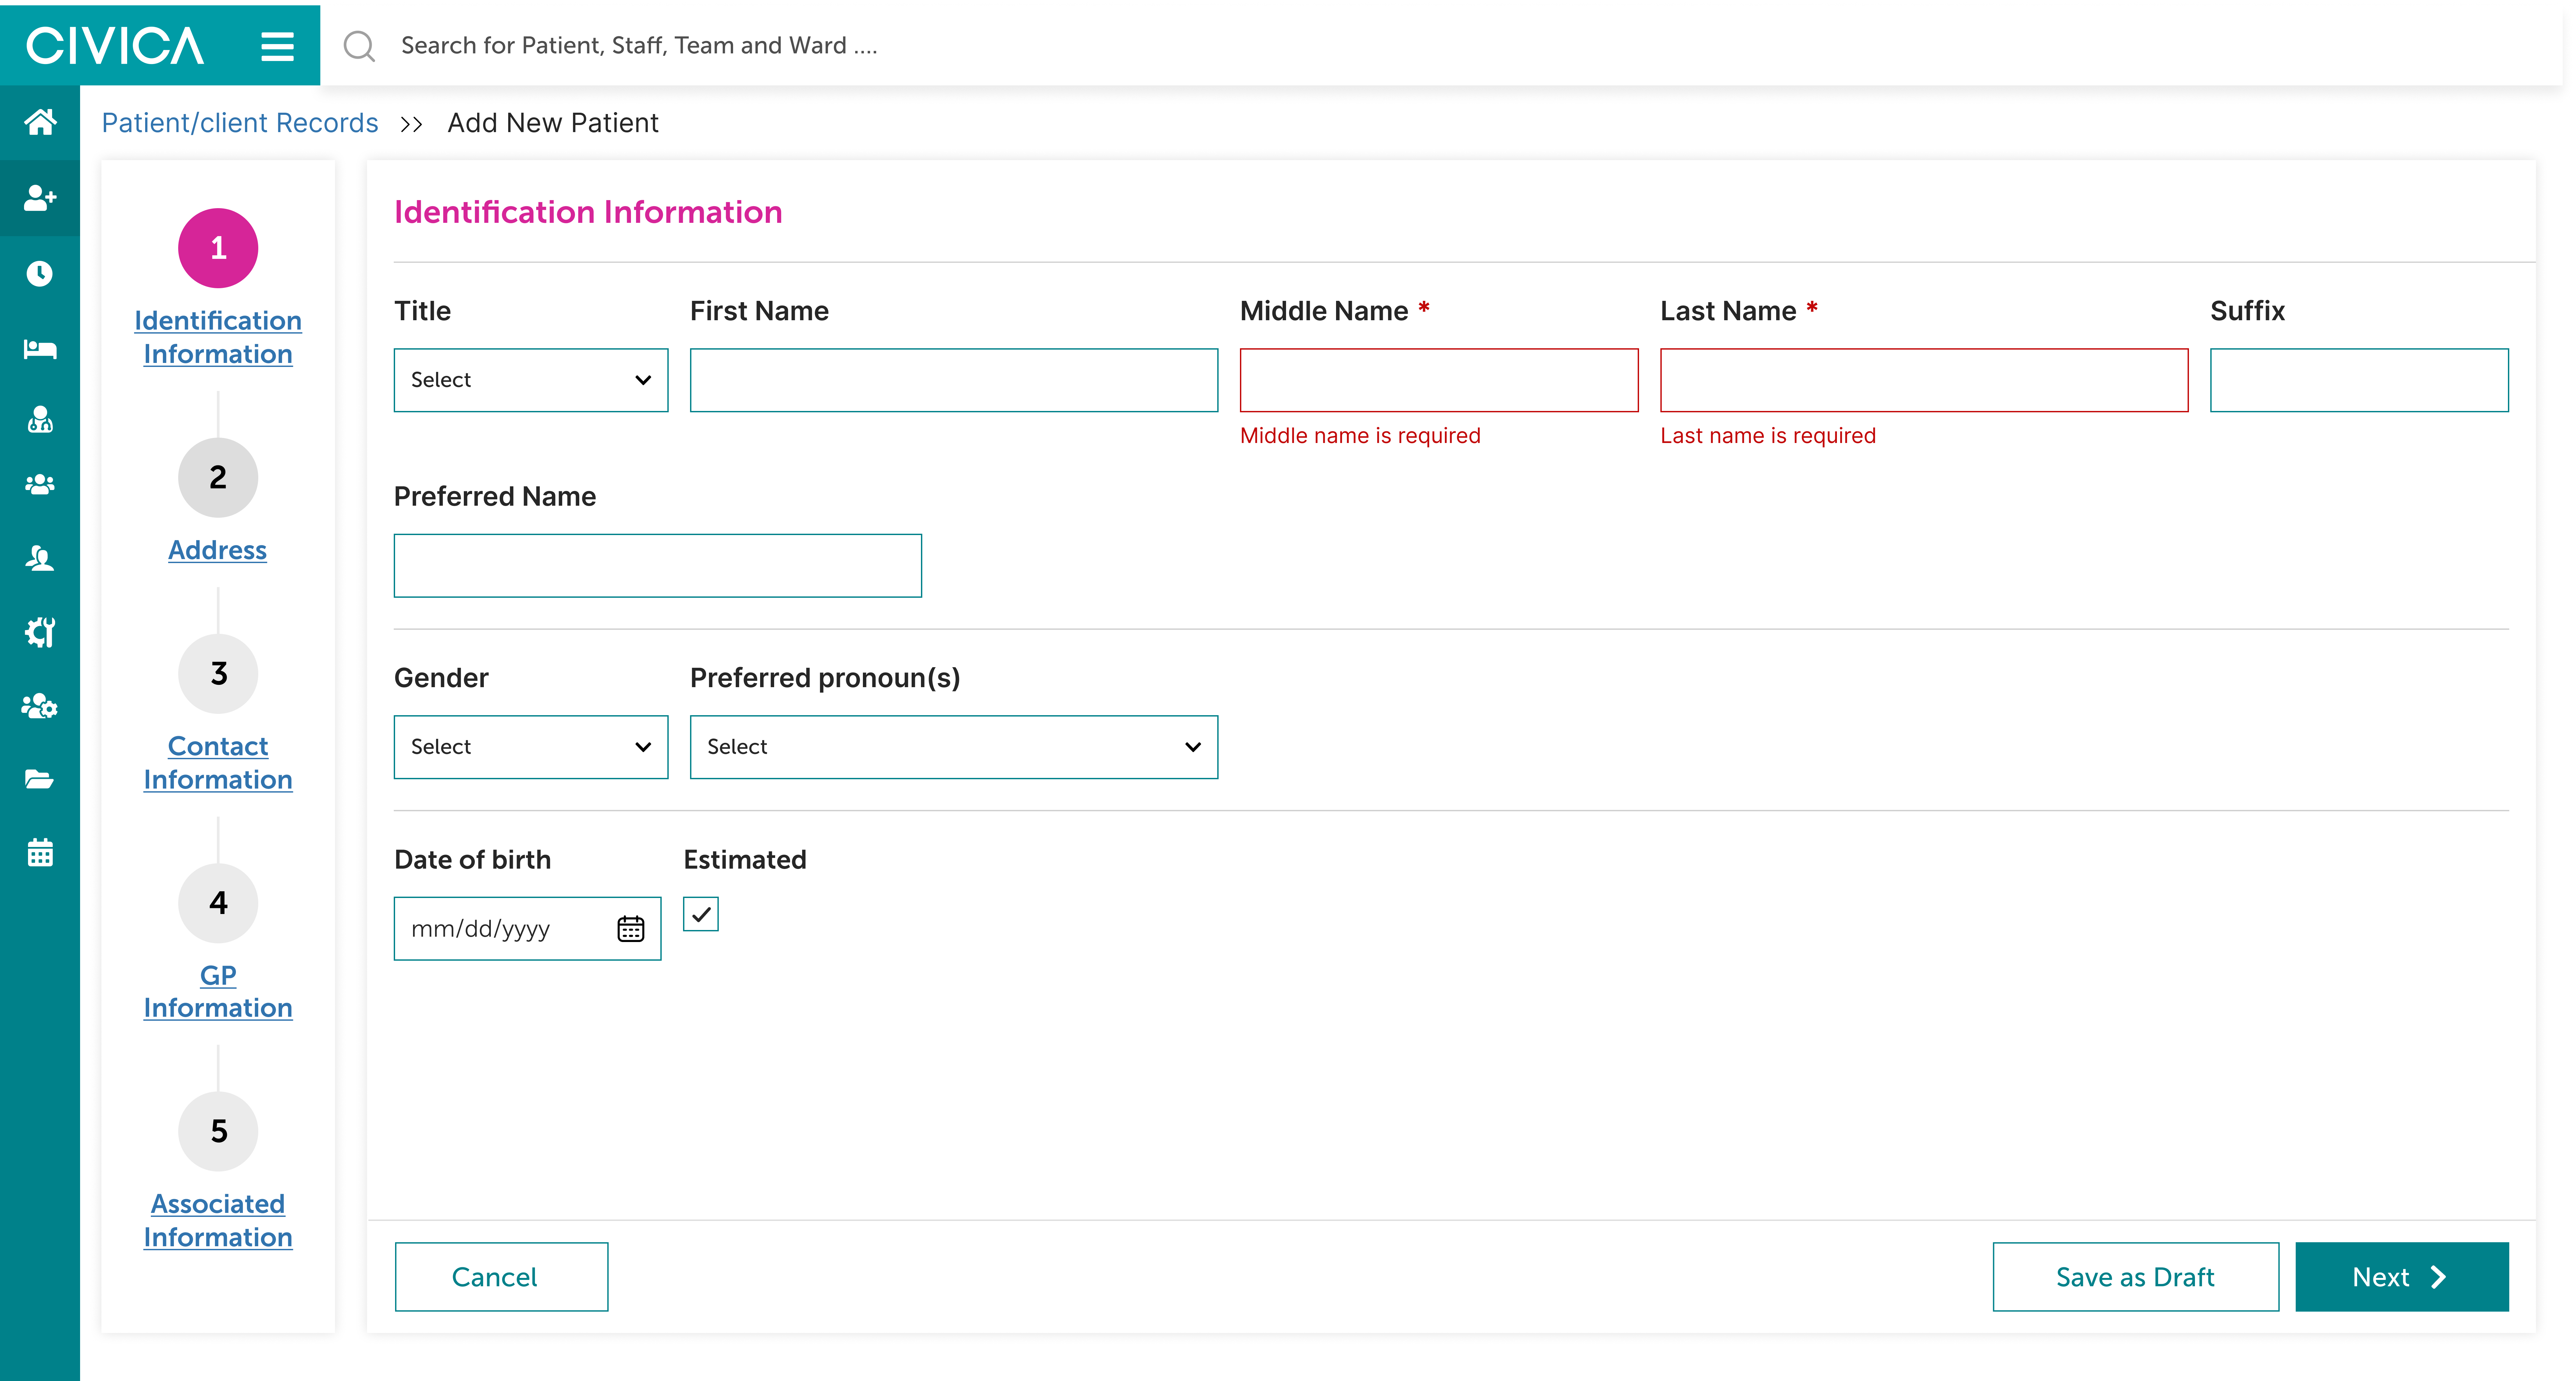2576x1381 pixels.
Task: Open the date of birth calendar picker
Action: (631, 929)
